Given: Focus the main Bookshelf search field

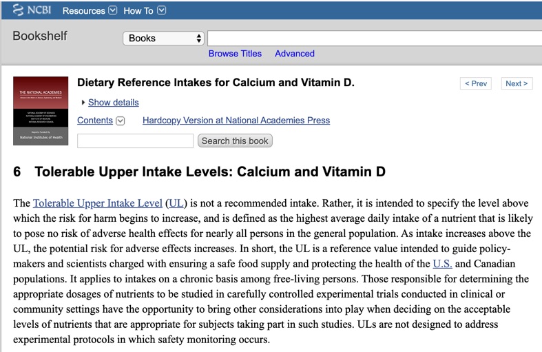Looking at the screenshot, I should (375, 38).
